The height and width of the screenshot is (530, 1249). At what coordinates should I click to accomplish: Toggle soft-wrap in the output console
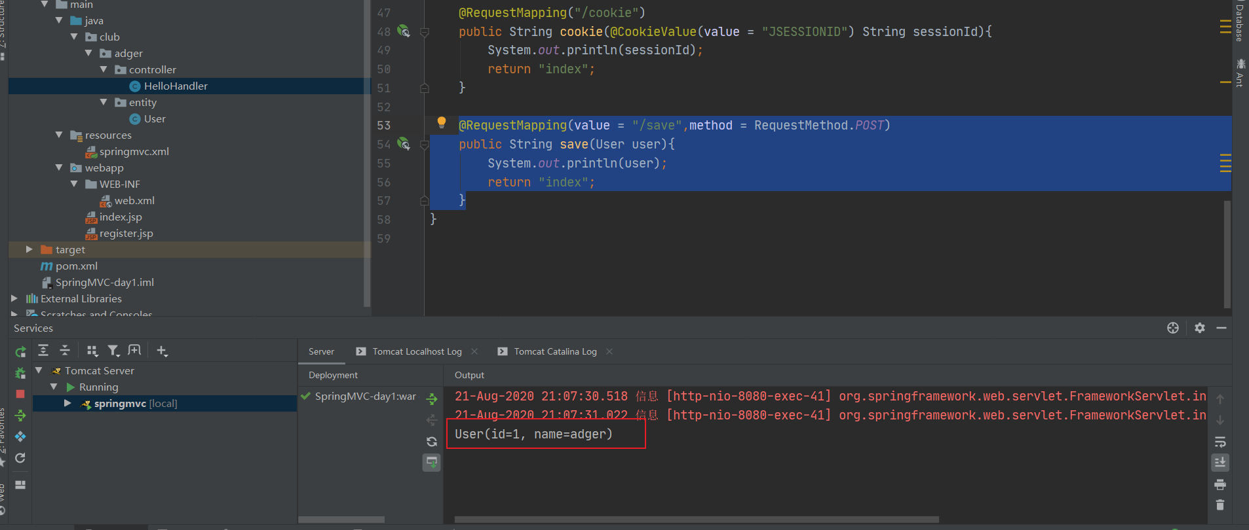tap(1220, 442)
